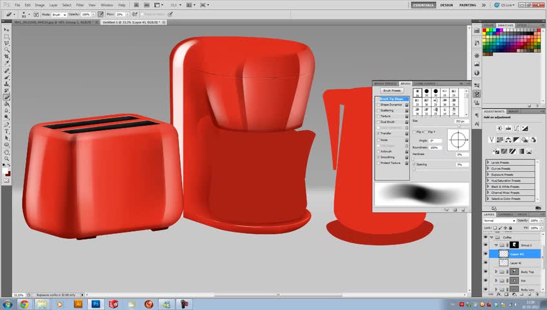
Task: Select the Rectangular Marquee tool
Action: coord(6,36)
